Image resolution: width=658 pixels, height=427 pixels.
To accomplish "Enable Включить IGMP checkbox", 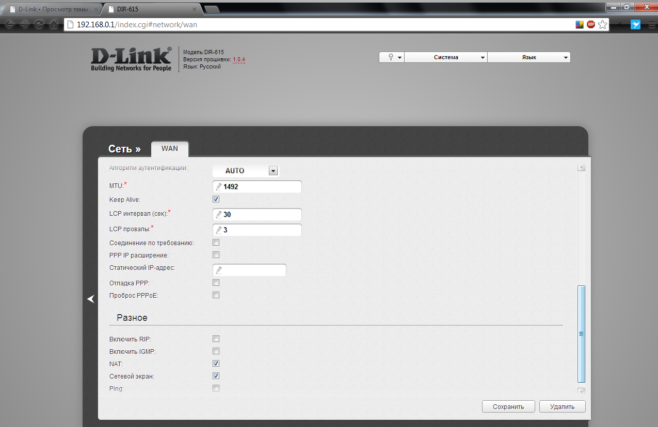I will click(x=216, y=351).
